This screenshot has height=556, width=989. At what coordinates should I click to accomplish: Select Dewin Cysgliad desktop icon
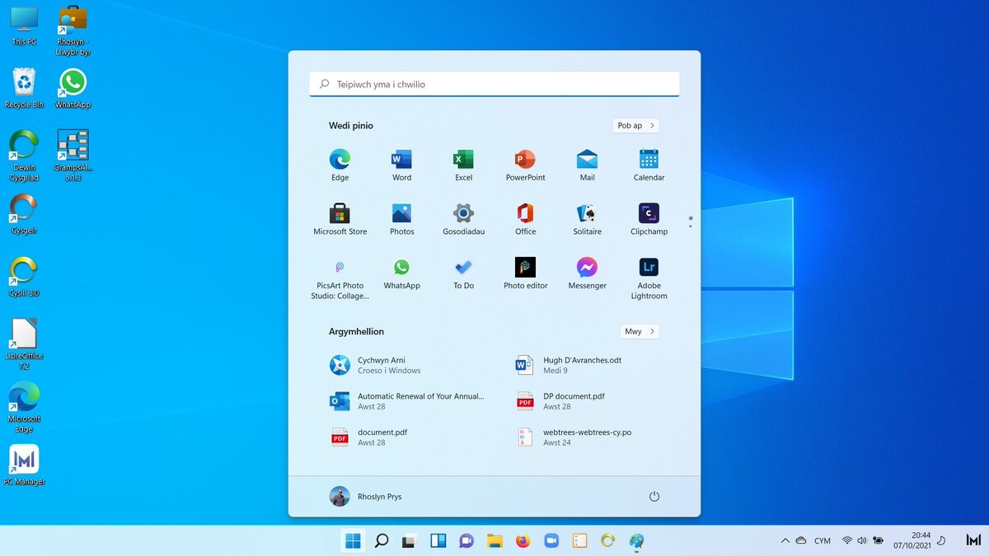[25, 156]
